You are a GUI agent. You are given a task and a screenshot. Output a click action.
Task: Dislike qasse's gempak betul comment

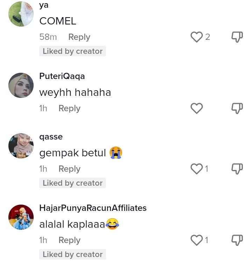(x=237, y=169)
